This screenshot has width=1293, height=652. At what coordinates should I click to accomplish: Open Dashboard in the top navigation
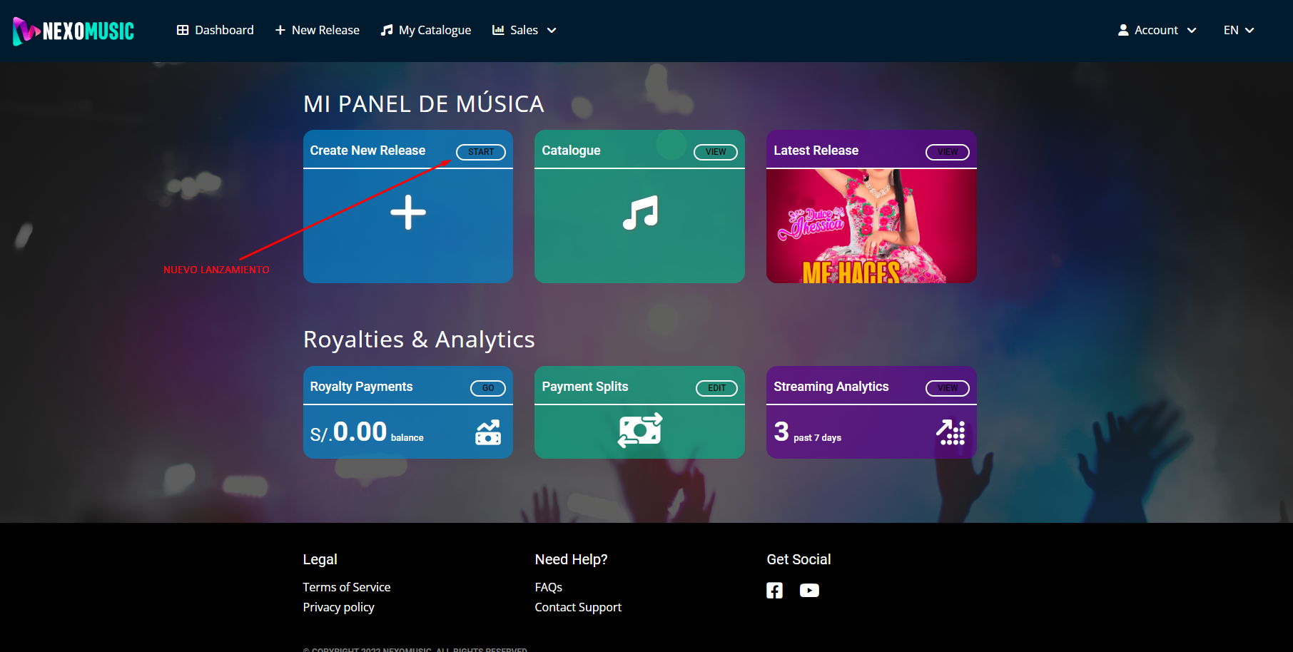coord(215,30)
